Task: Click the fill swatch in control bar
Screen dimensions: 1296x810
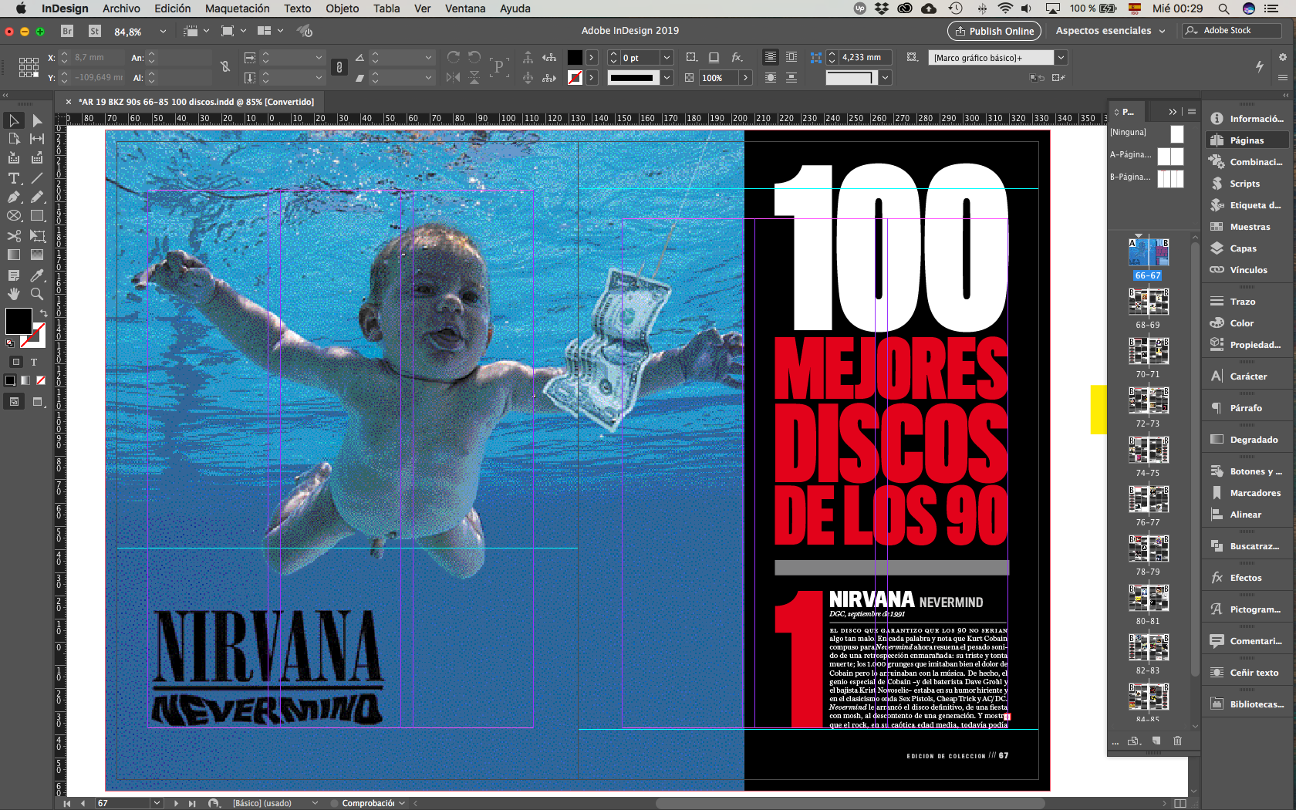Action: pyautogui.click(x=575, y=57)
